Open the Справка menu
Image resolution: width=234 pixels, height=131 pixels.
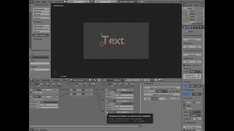[x=58, y=1]
